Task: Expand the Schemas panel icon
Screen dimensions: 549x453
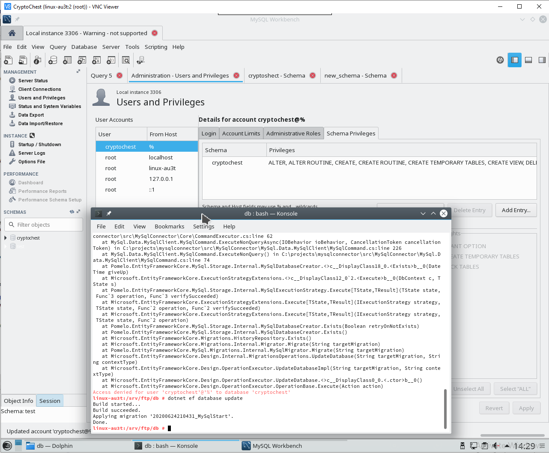Action: coord(78,212)
